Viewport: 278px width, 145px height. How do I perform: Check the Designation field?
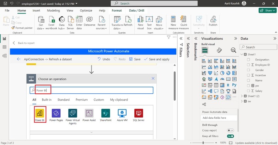pyautogui.click(x=248, y=60)
